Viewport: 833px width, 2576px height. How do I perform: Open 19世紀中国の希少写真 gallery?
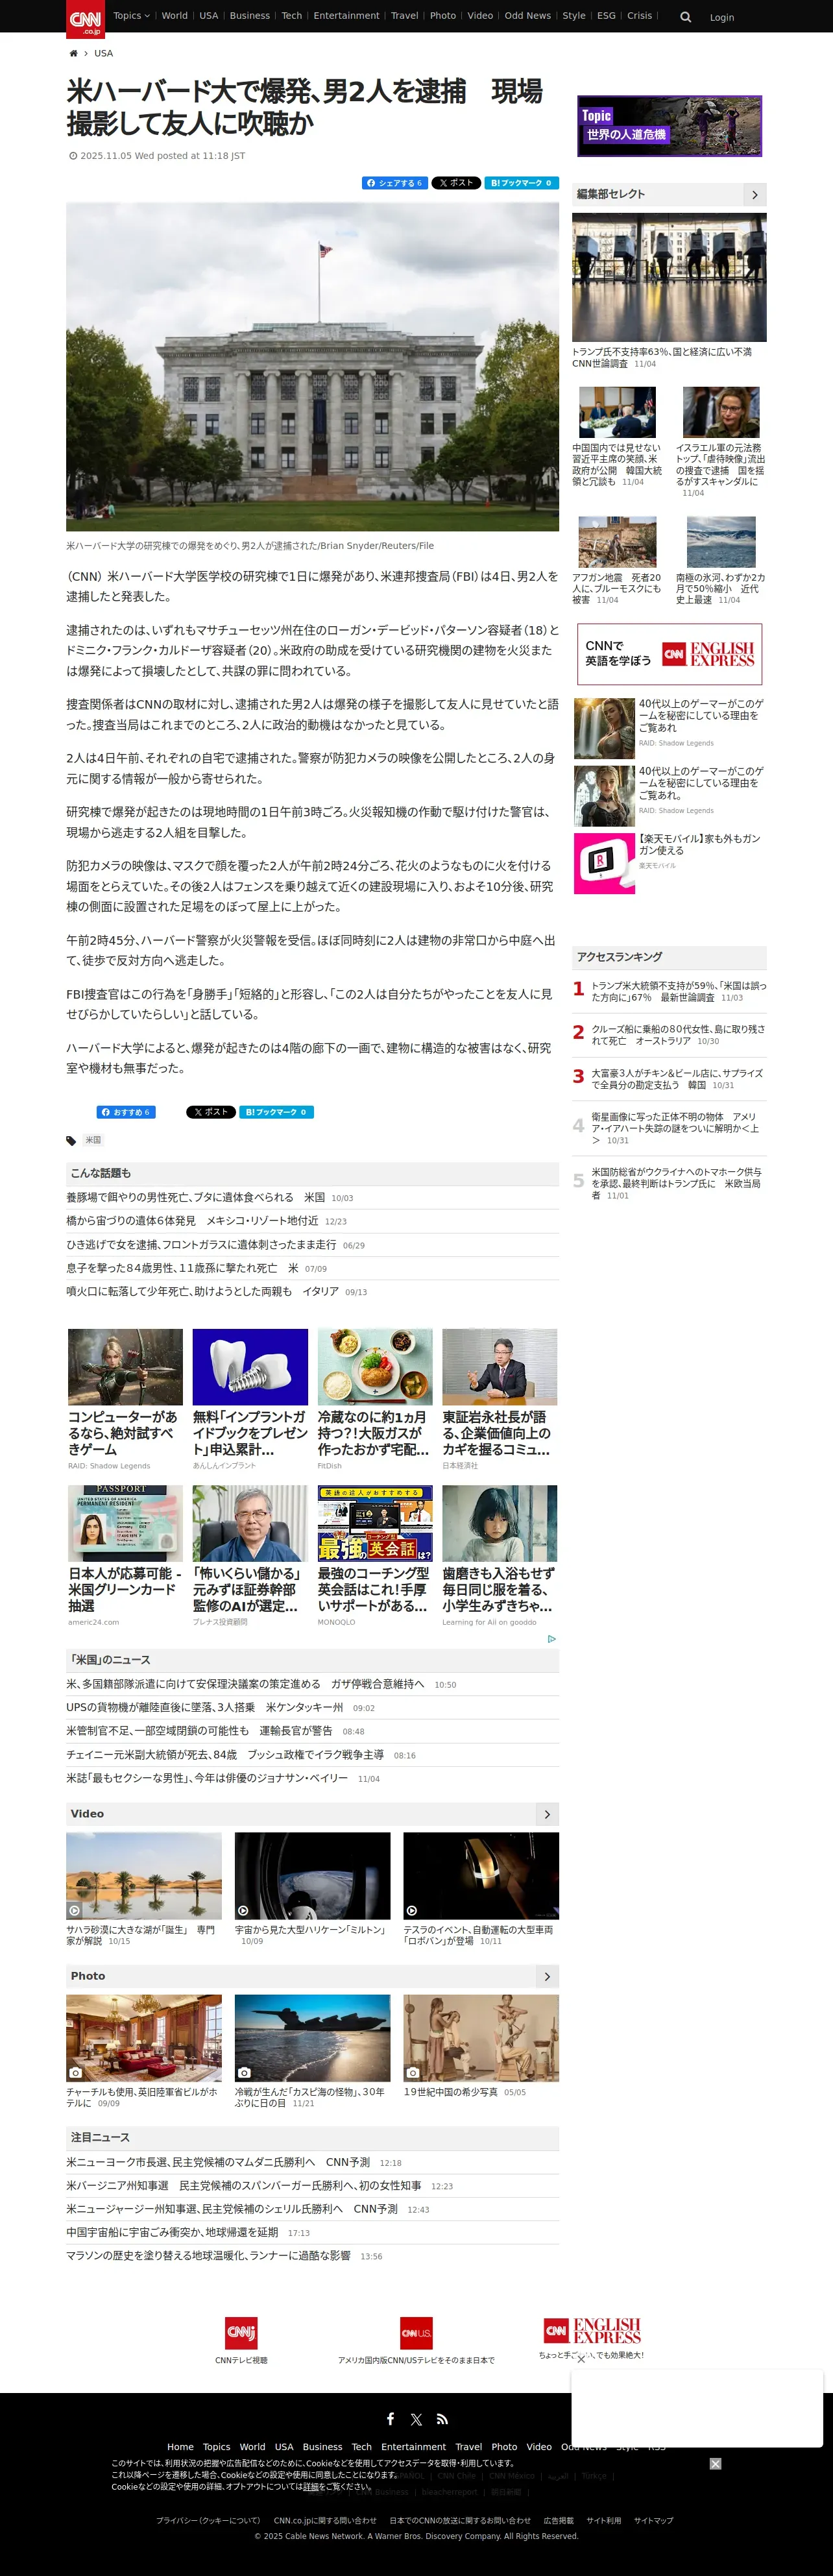pyautogui.click(x=481, y=2038)
